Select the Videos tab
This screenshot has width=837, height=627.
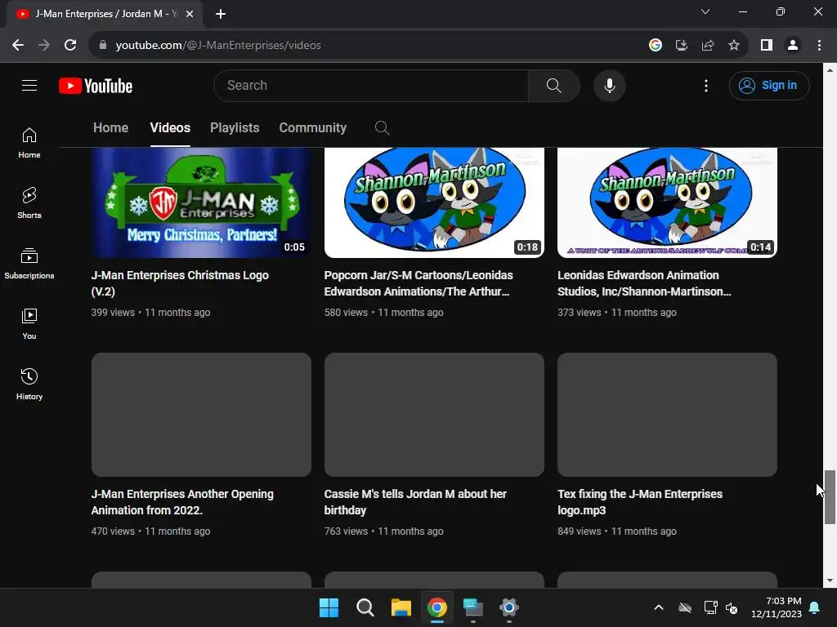tap(170, 128)
